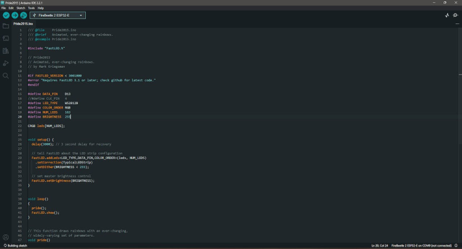This screenshot has height=249, width=462.
Task: Open the Sketchbook folder sidebar icon
Action: pos(6,27)
